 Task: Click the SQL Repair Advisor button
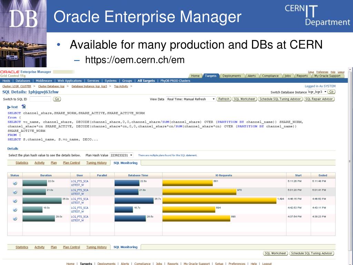319,99
